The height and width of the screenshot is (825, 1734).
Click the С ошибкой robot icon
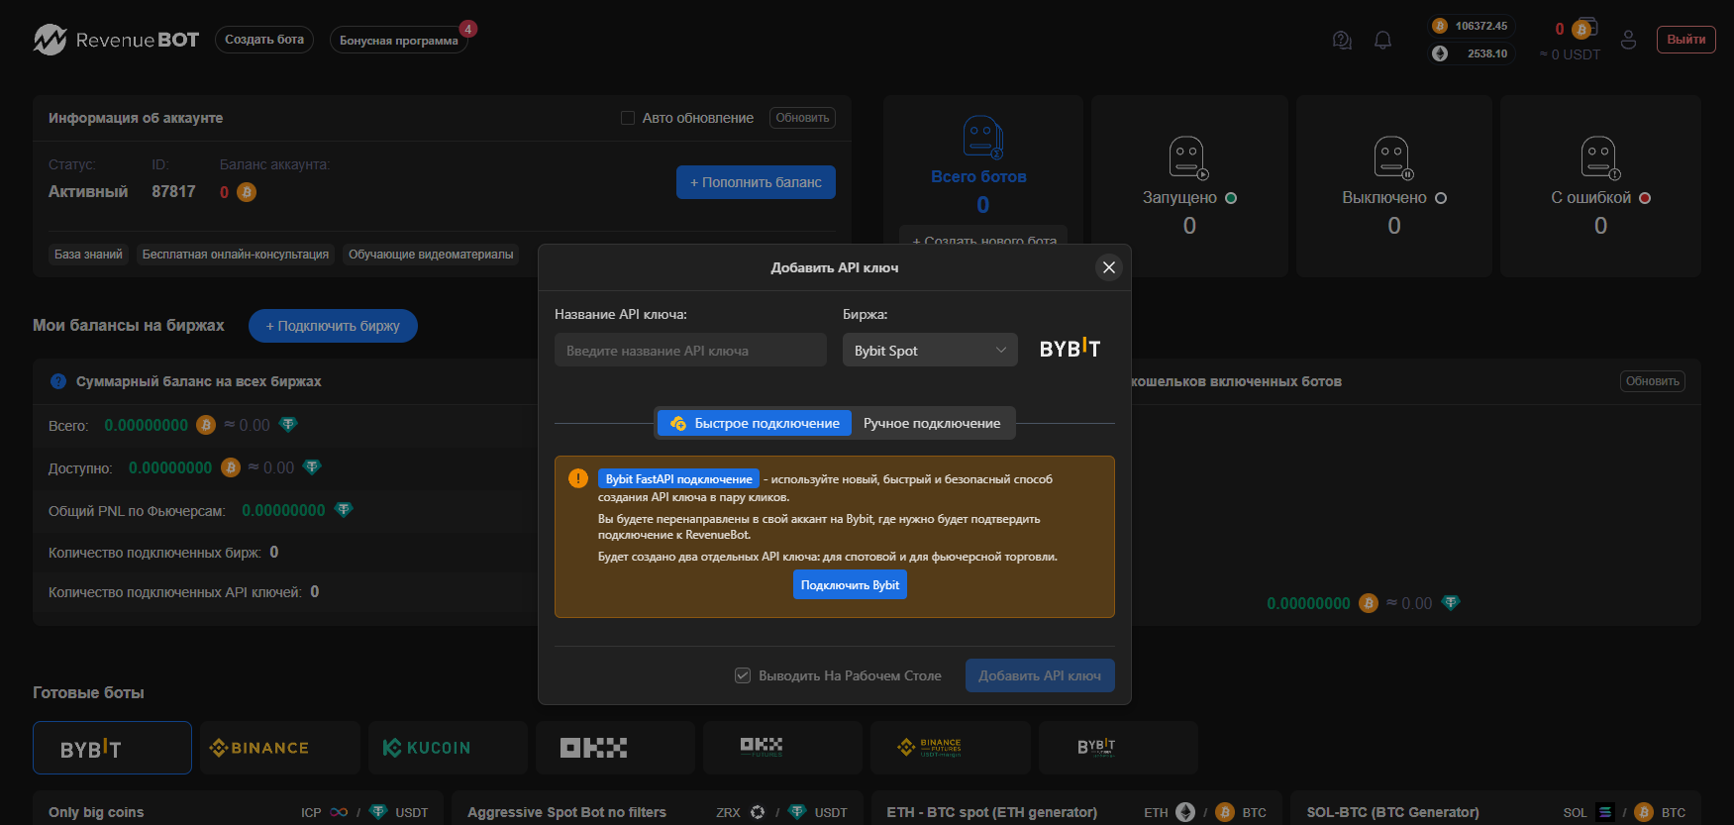1599,157
